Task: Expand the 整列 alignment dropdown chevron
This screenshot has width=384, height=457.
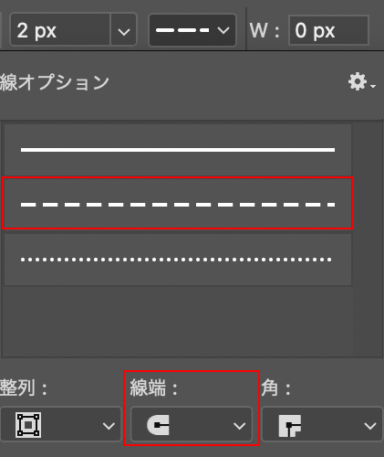Action: coord(109,426)
